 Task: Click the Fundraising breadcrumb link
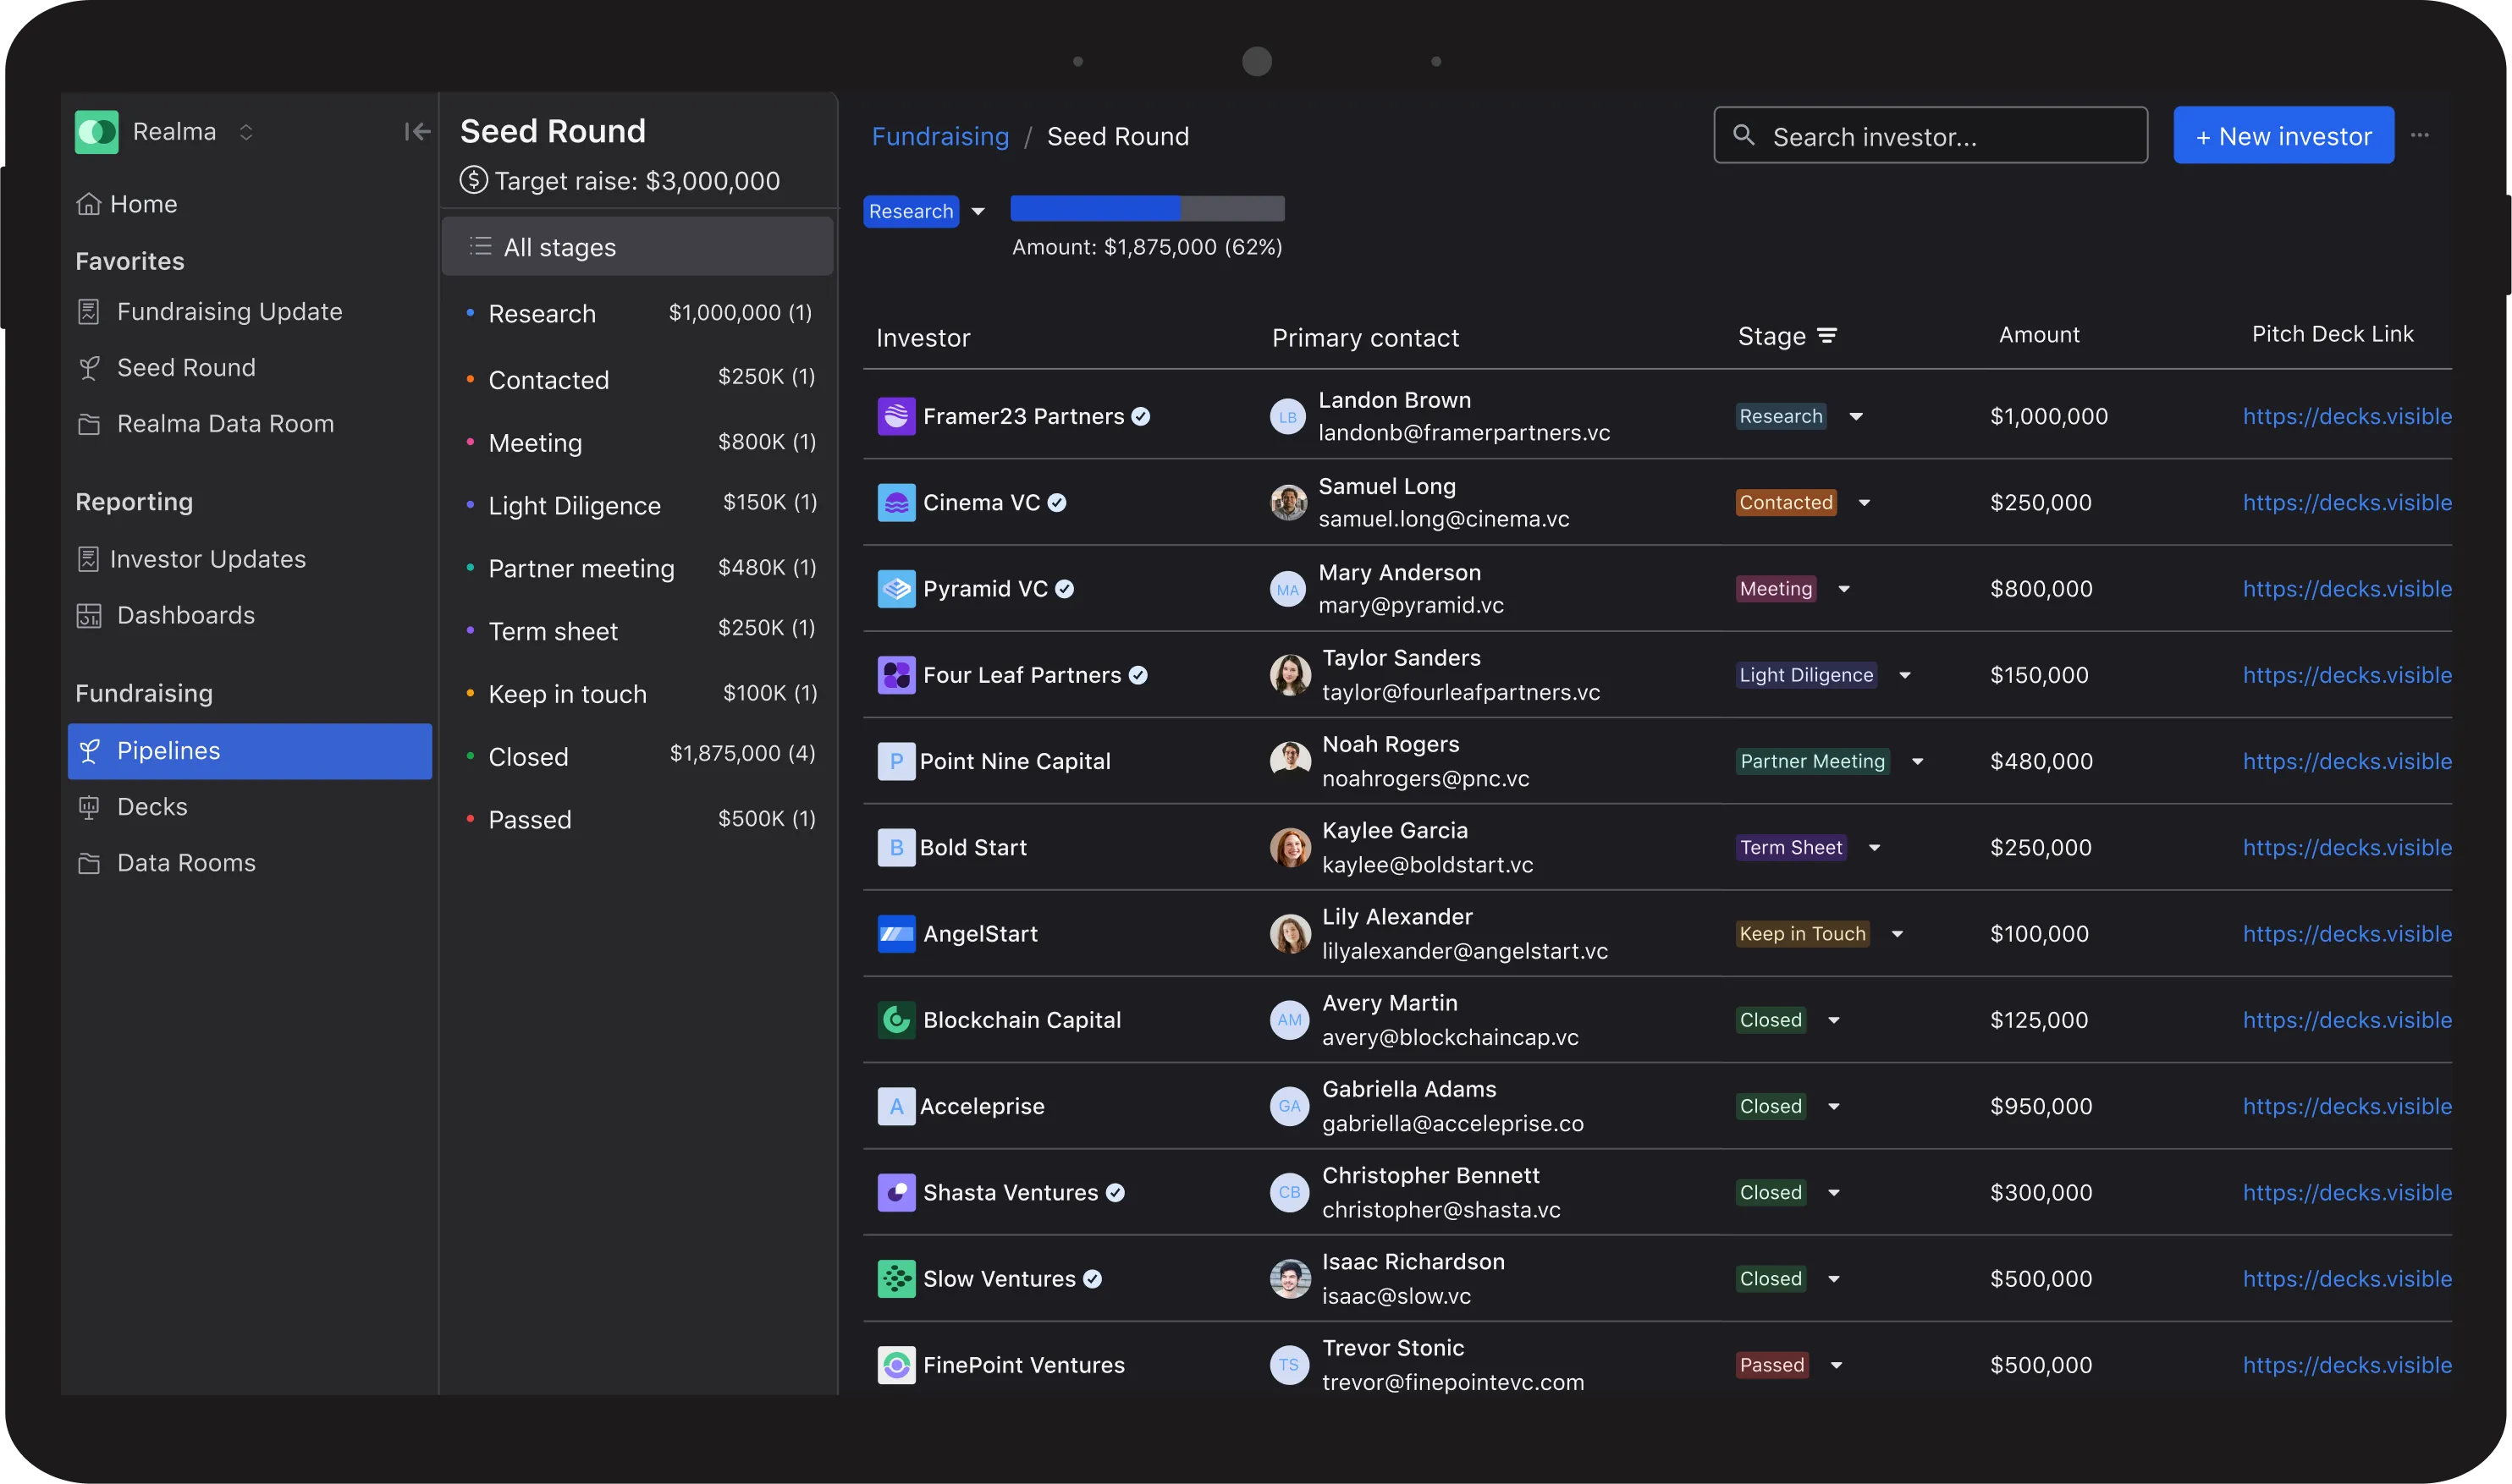pos(939,136)
